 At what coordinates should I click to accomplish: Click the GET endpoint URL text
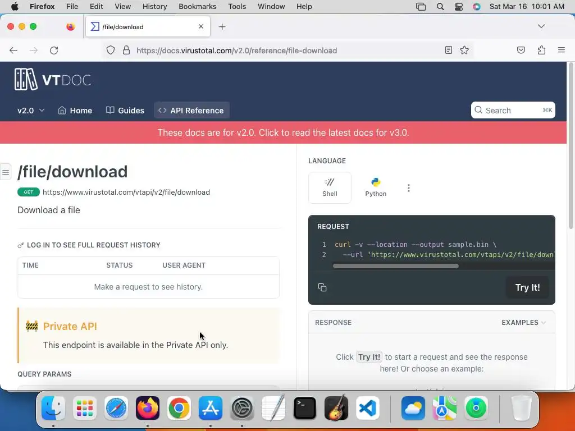126,192
